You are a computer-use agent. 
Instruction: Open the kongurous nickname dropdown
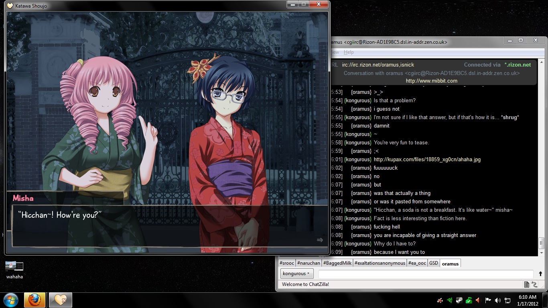coord(297,274)
